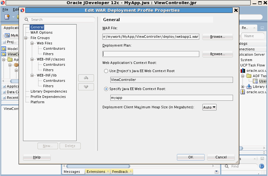Viewport: 268px width, 176px height.
Task: Click Browse for Deployment Plan
Action: click(x=218, y=54)
